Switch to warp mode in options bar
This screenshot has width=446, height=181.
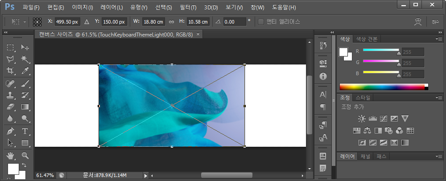click(417, 22)
